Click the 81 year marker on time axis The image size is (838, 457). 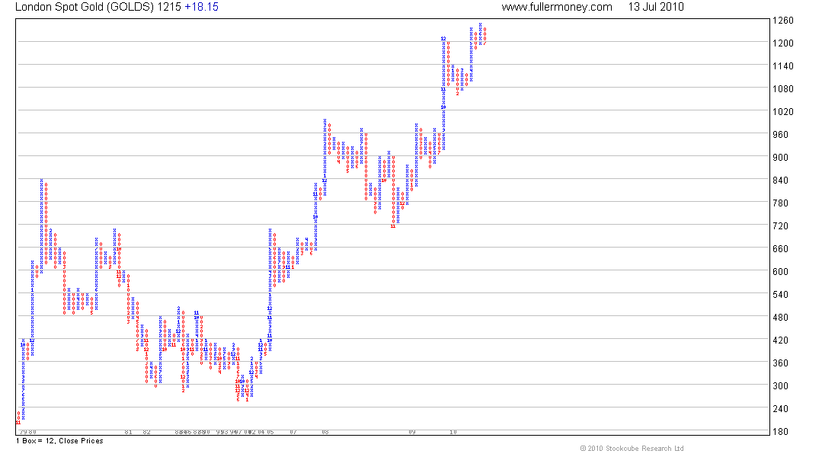coord(128,432)
